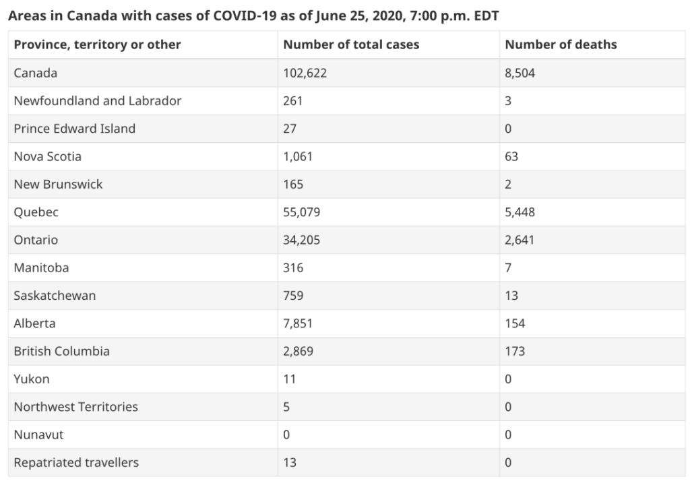This screenshot has height=481, width=690.
Task: Click the "Province, territory or other" column header
Action: [97, 44]
